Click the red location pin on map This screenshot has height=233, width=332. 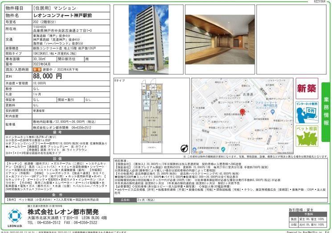click(242, 112)
